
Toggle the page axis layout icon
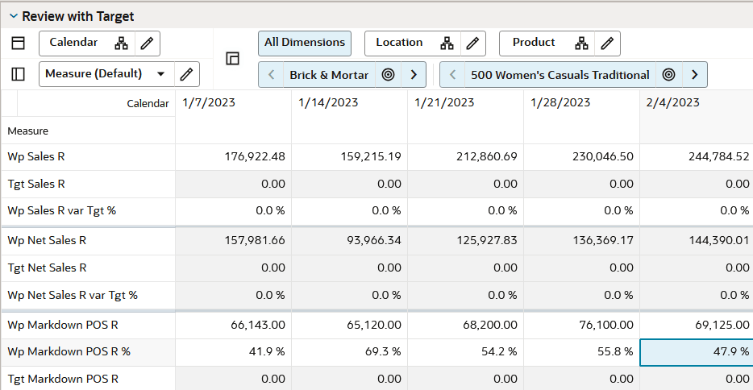(233, 58)
